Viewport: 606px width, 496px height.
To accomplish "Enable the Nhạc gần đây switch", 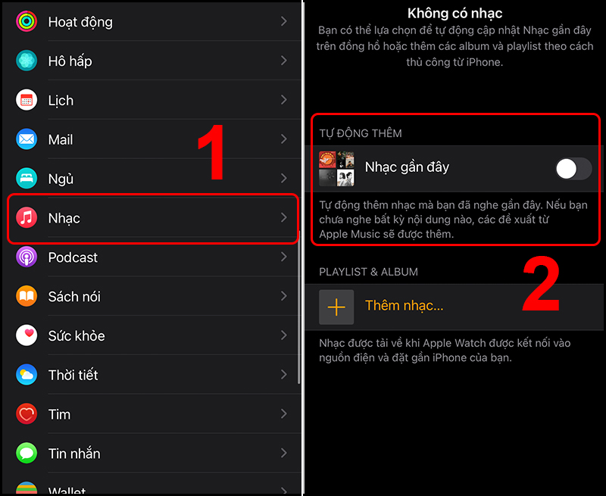I will click(573, 169).
